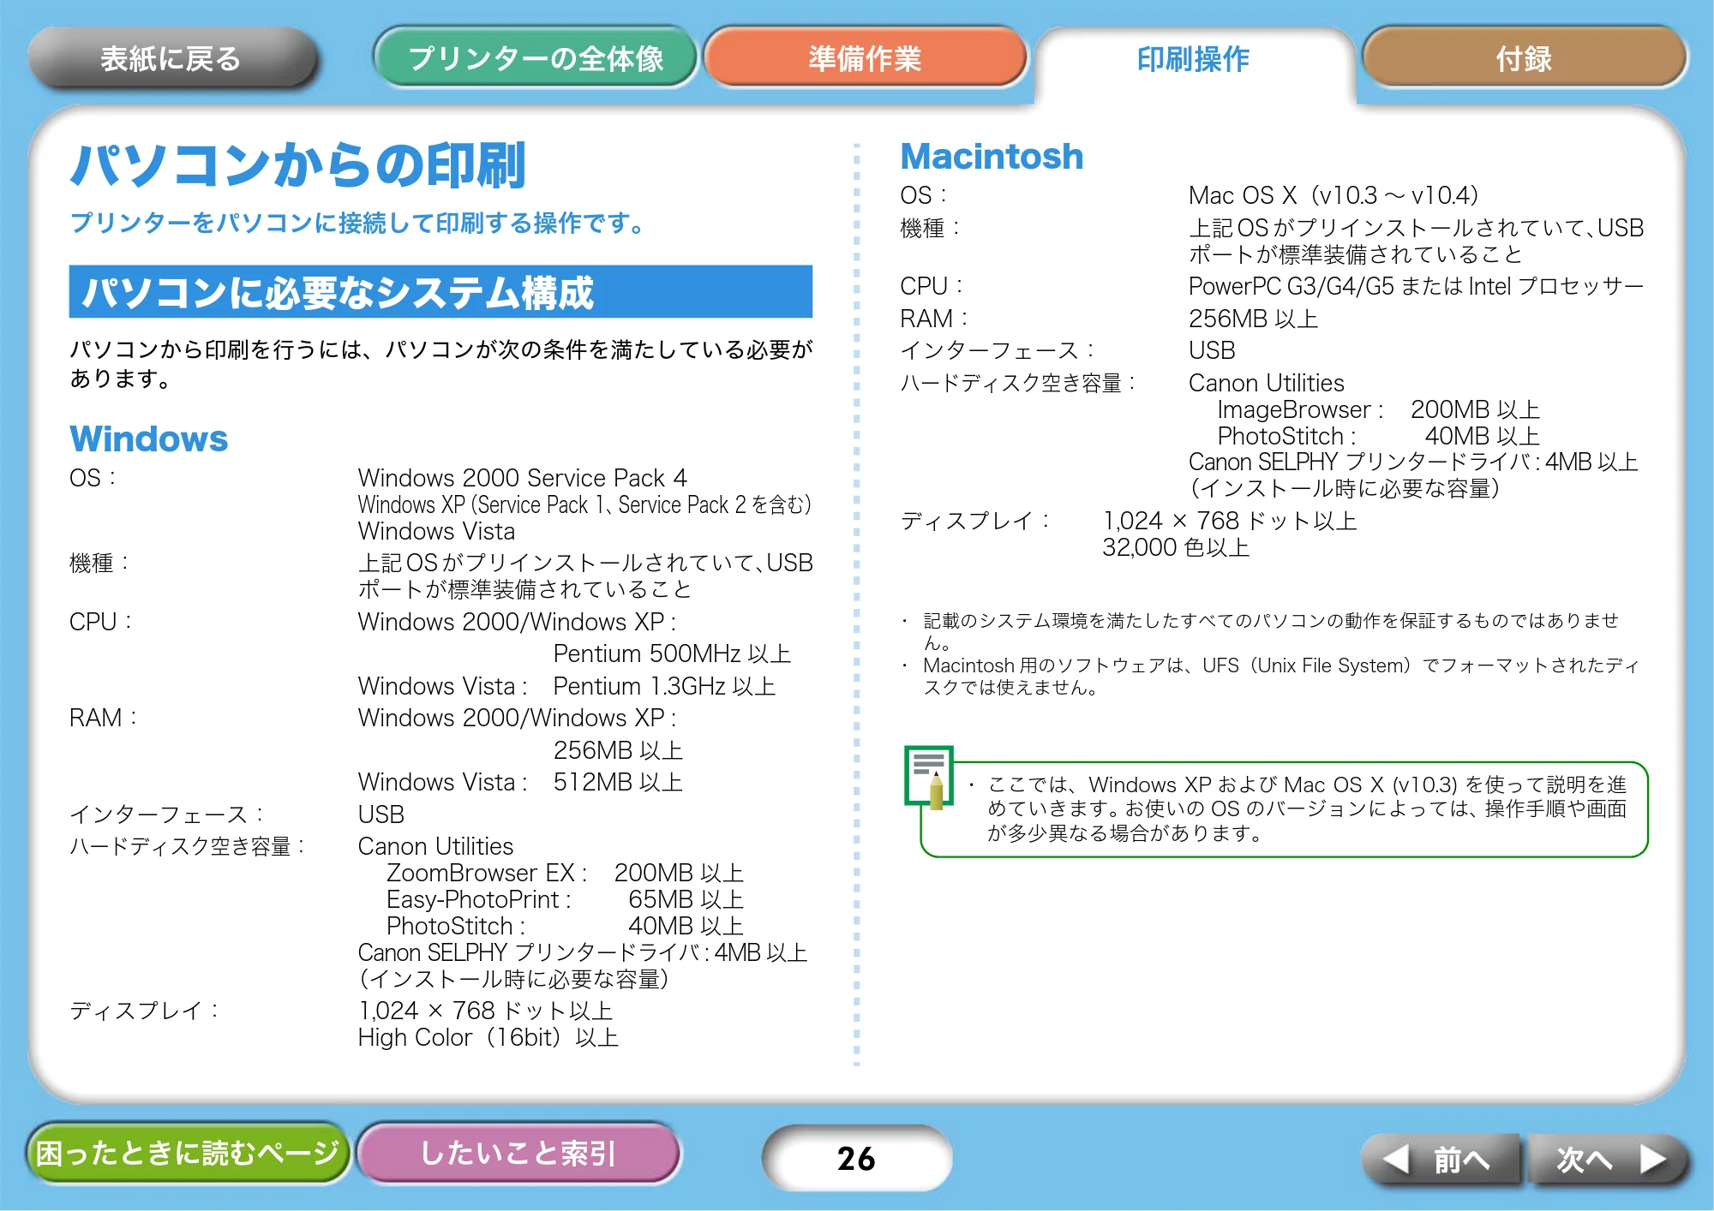This screenshot has height=1211, width=1714.
Task: Open the したいこと索引 index
Action: click(518, 1153)
